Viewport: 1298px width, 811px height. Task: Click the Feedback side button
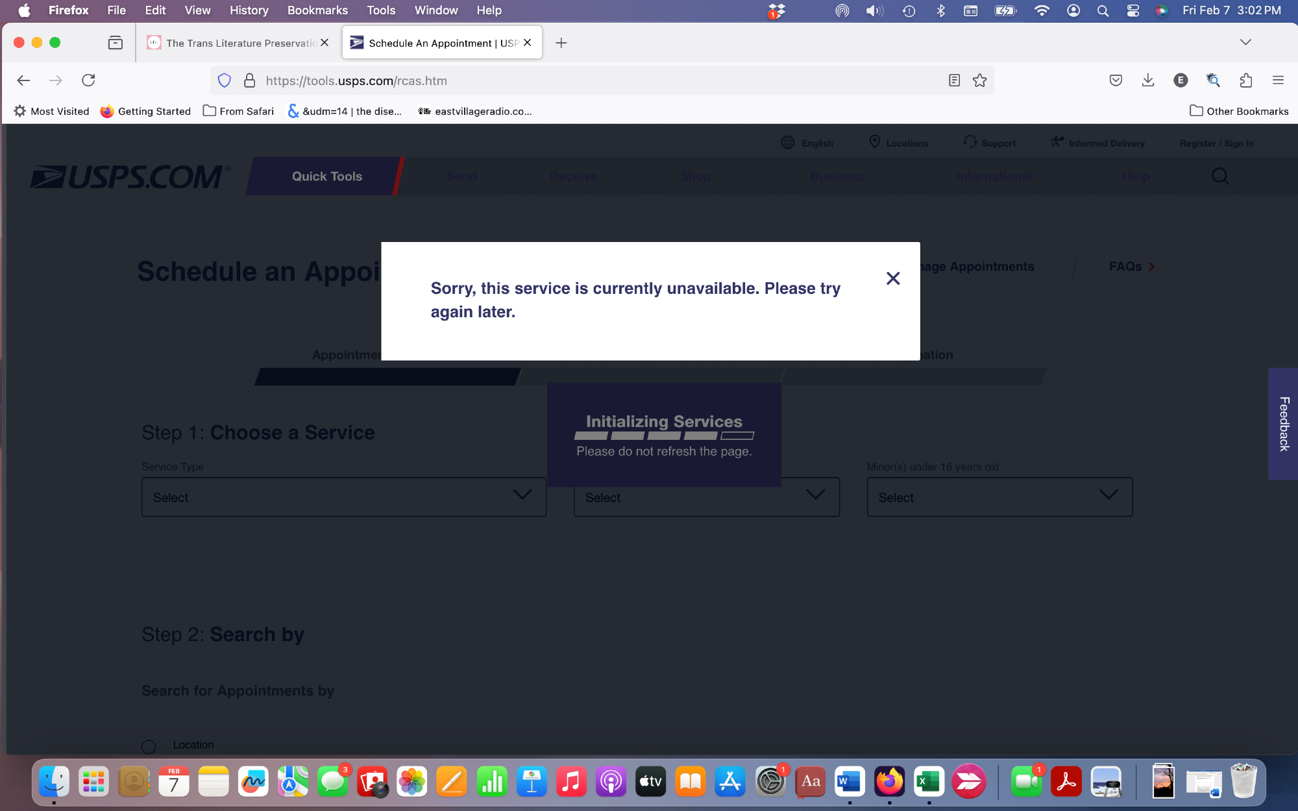pos(1283,424)
